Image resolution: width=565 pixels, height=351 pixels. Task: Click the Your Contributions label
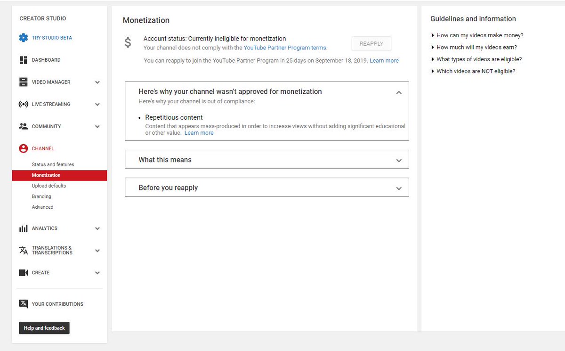point(57,304)
